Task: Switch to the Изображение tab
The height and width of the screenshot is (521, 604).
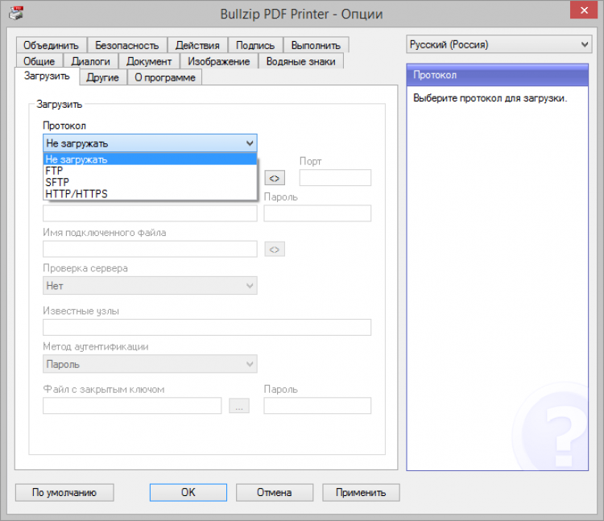Action: [219, 62]
